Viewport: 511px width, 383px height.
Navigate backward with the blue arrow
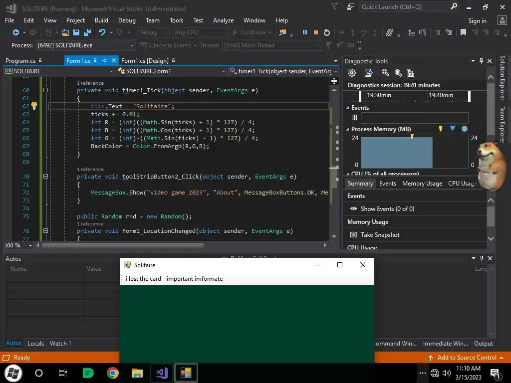(x=15, y=32)
